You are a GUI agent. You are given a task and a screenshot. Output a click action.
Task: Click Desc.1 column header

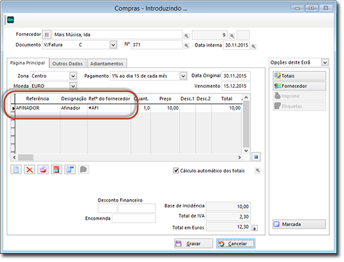coord(187,98)
